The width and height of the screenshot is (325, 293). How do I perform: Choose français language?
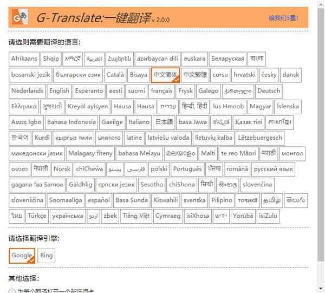(x=161, y=91)
